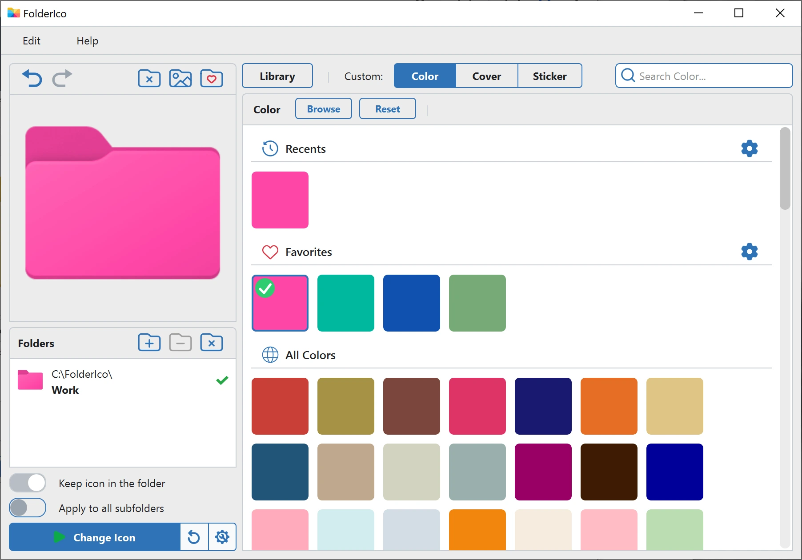
Task: Select the blue favorite swatch
Action: pyautogui.click(x=412, y=303)
